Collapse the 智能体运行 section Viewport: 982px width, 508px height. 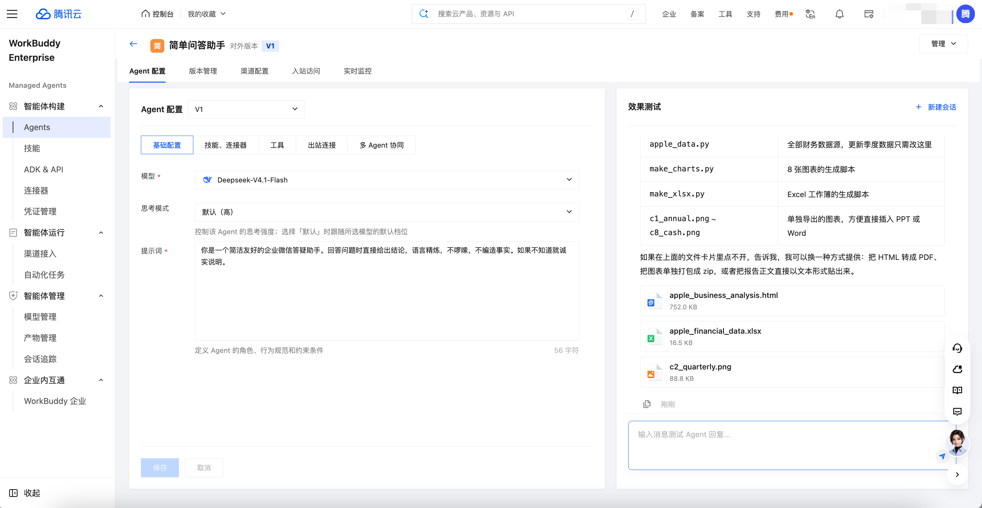pyautogui.click(x=101, y=233)
